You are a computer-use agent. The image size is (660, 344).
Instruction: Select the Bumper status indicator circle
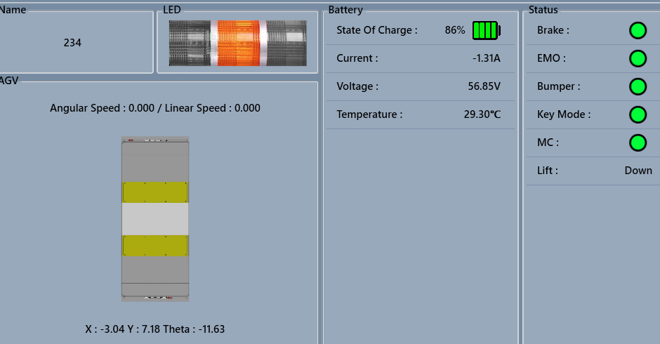(x=638, y=86)
